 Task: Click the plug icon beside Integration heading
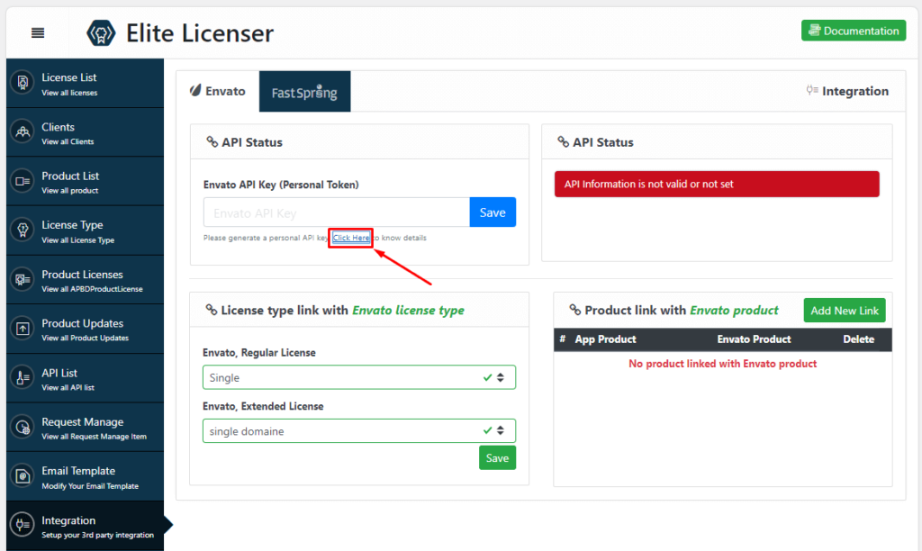tap(812, 90)
